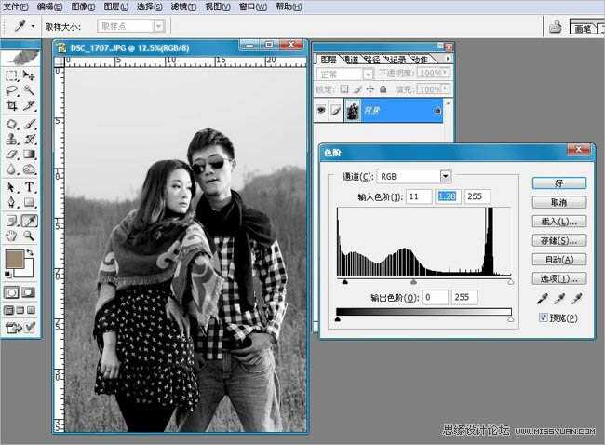Switch to the 路径 paths tab
605x445 pixels.
(x=371, y=60)
